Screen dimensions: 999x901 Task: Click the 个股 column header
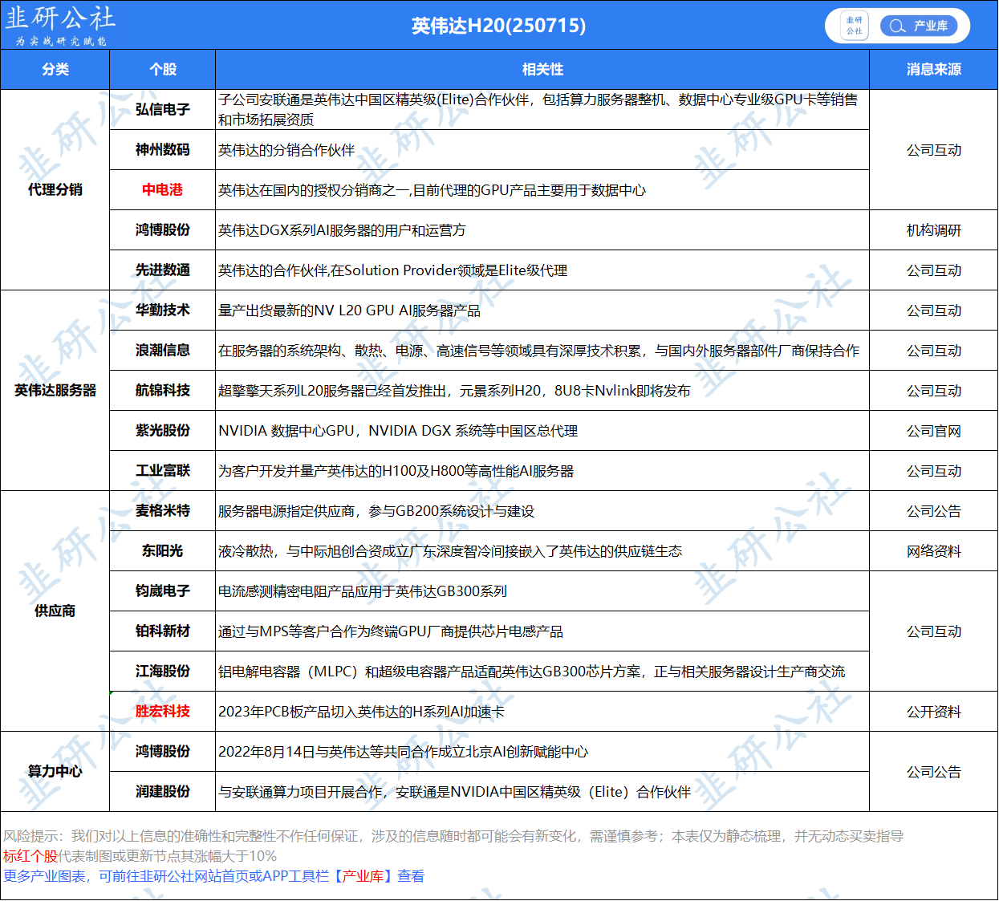tap(162, 70)
